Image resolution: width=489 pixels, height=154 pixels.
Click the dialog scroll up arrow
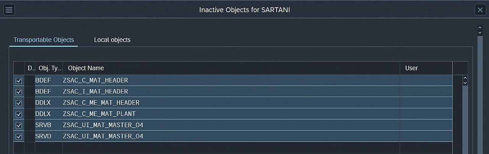coord(480,28)
